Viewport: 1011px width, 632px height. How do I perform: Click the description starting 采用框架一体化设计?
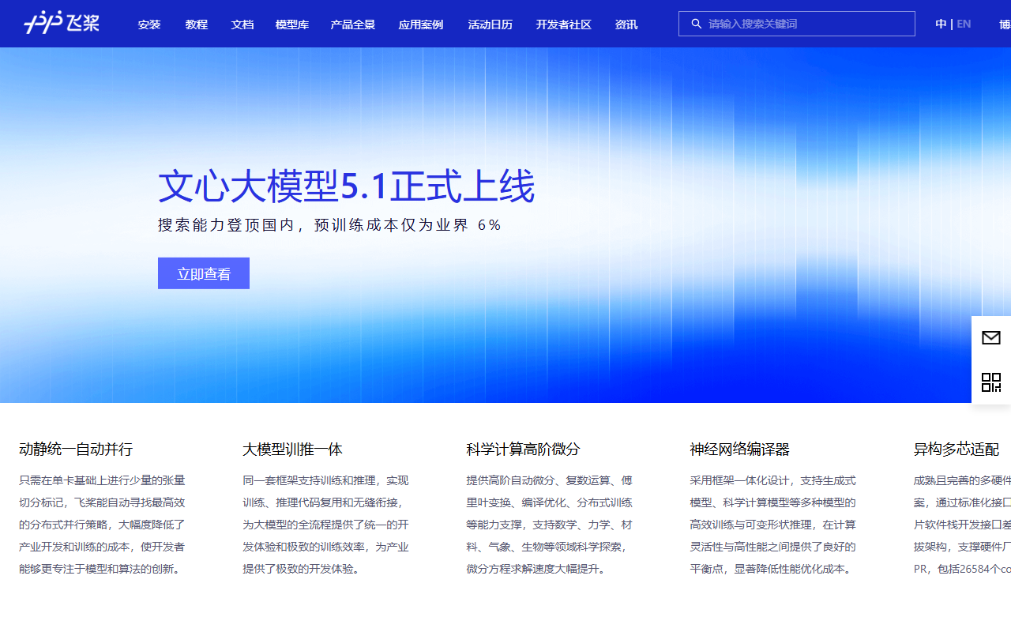click(773, 525)
